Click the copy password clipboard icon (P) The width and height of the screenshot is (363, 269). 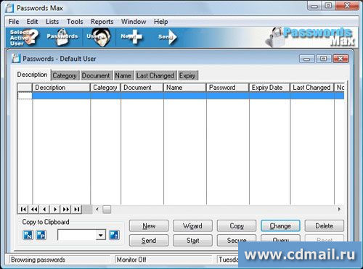(x=41, y=235)
